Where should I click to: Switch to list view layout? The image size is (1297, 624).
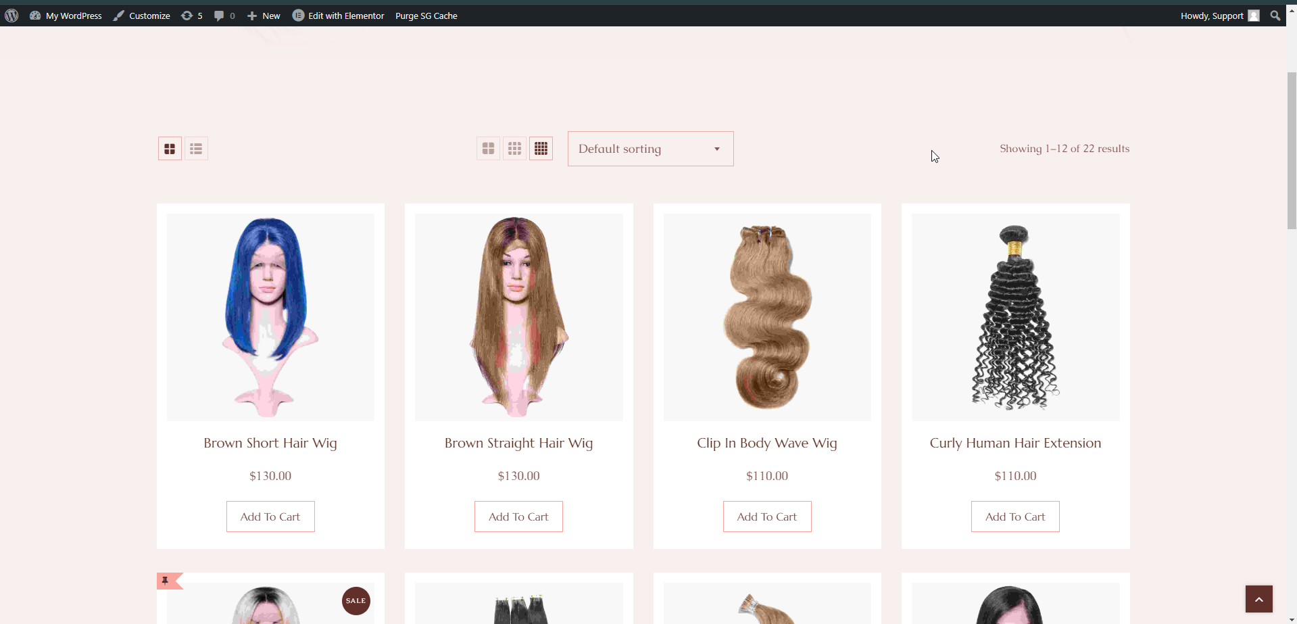coord(196,149)
